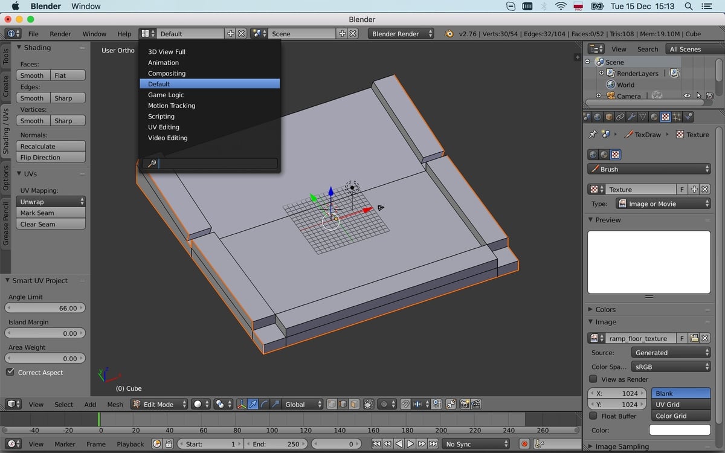Click the Unwrap button under UV Mapping
This screenshot has height=453, width=725.
[50, 201]
